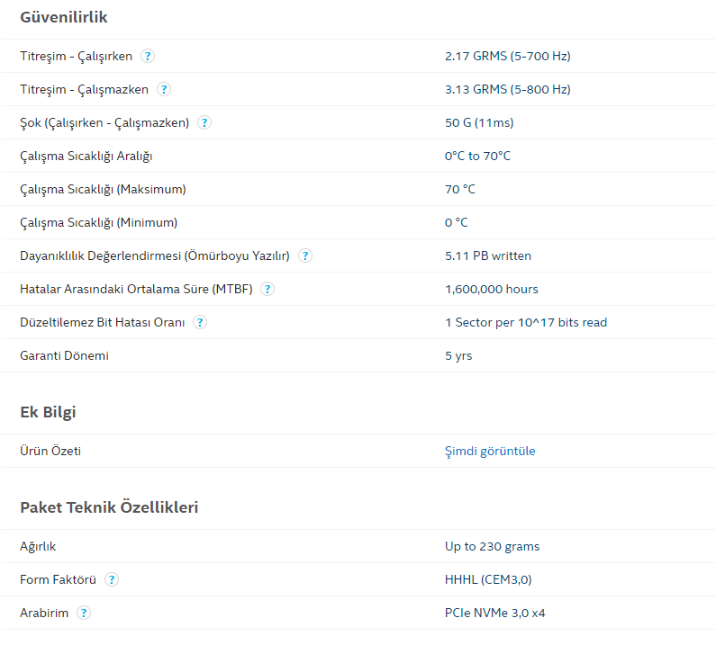This screenshot has height=645, width=716.
Task: Open help icon for Titreşim - Çalışmazken
Action: click(x=164, y=89)
